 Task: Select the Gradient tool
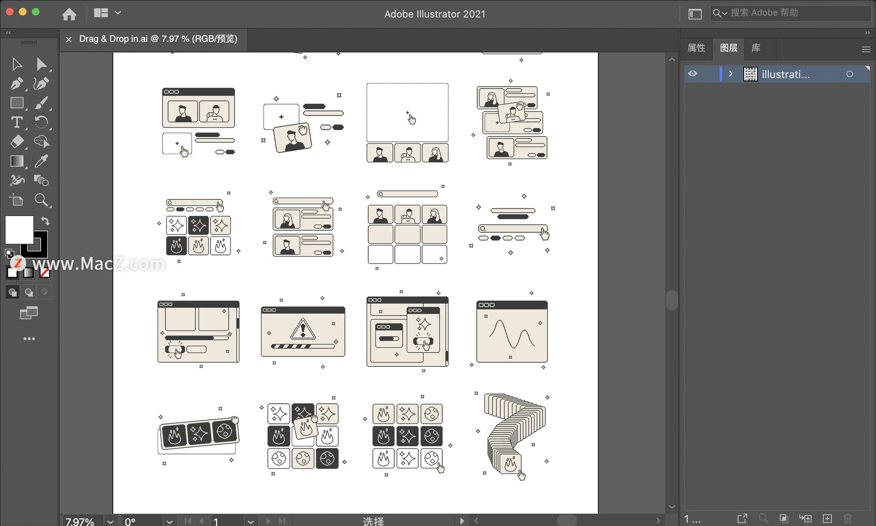(x=17, y=161)
